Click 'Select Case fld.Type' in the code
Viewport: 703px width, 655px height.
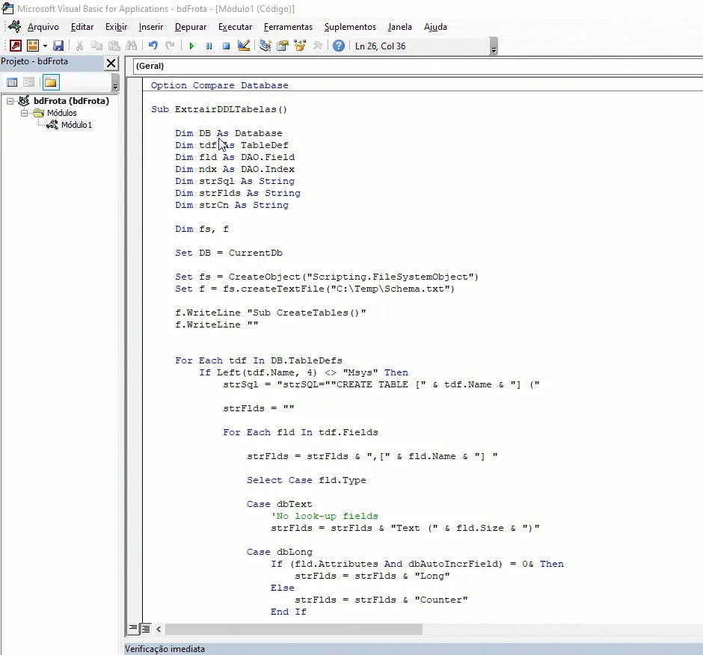(x=306, y=480)
